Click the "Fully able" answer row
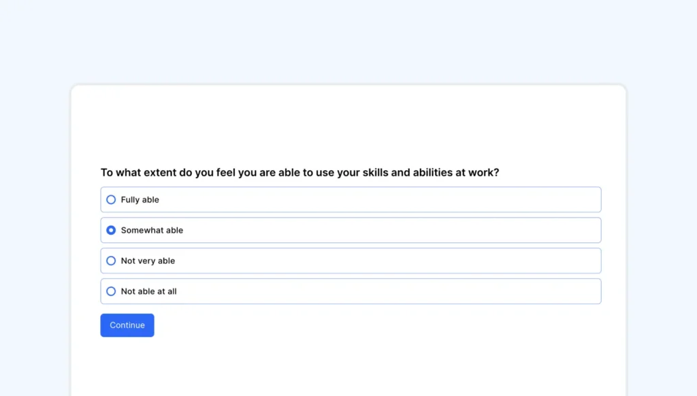Screen dimensions: 697x396 [351, 199]
